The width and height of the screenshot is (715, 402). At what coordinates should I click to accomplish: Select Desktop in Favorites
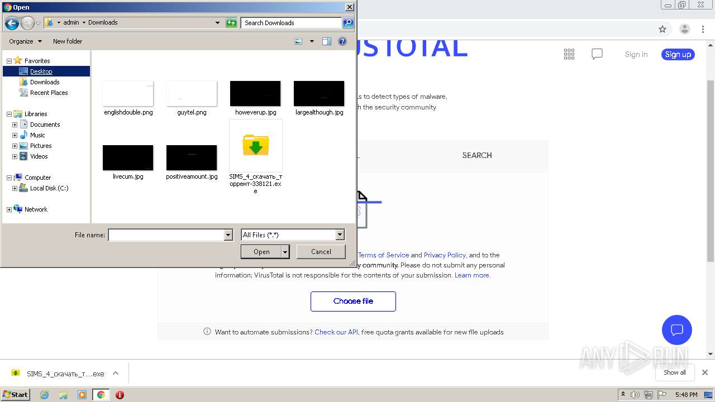tap(41, 71)
